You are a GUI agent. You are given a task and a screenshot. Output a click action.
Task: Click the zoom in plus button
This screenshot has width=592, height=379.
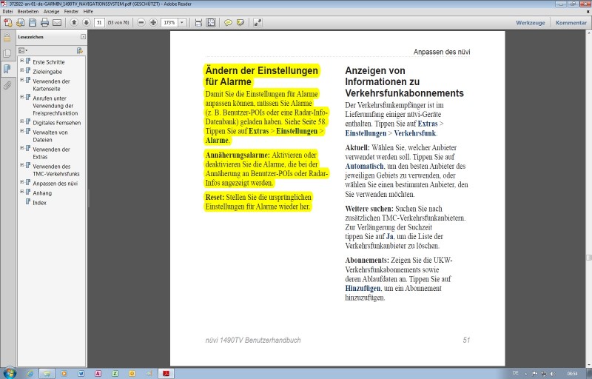152,22
